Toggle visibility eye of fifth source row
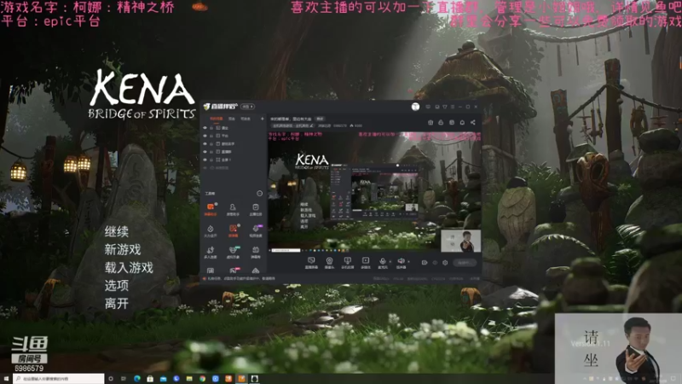This screenshot has height=384, width=682. pos(205,160)
